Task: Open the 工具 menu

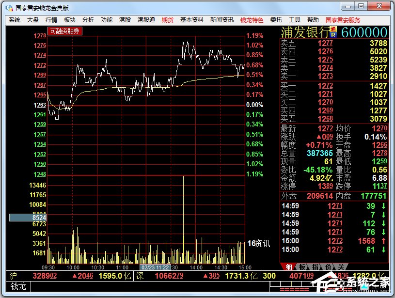Action: click(x=295, y=20)
